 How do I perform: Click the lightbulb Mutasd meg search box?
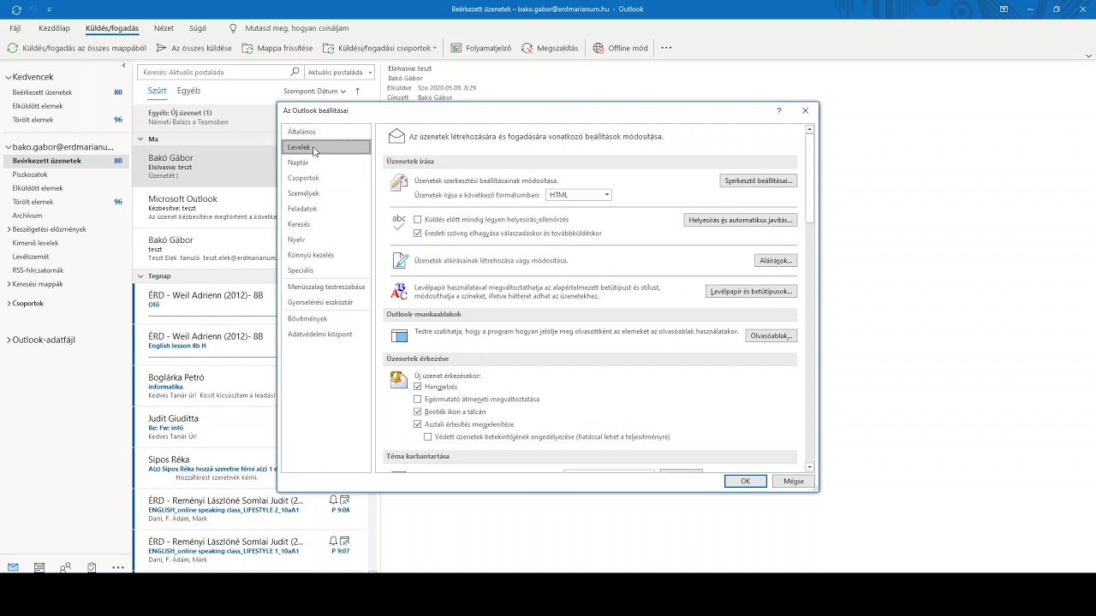pos(289,28)
